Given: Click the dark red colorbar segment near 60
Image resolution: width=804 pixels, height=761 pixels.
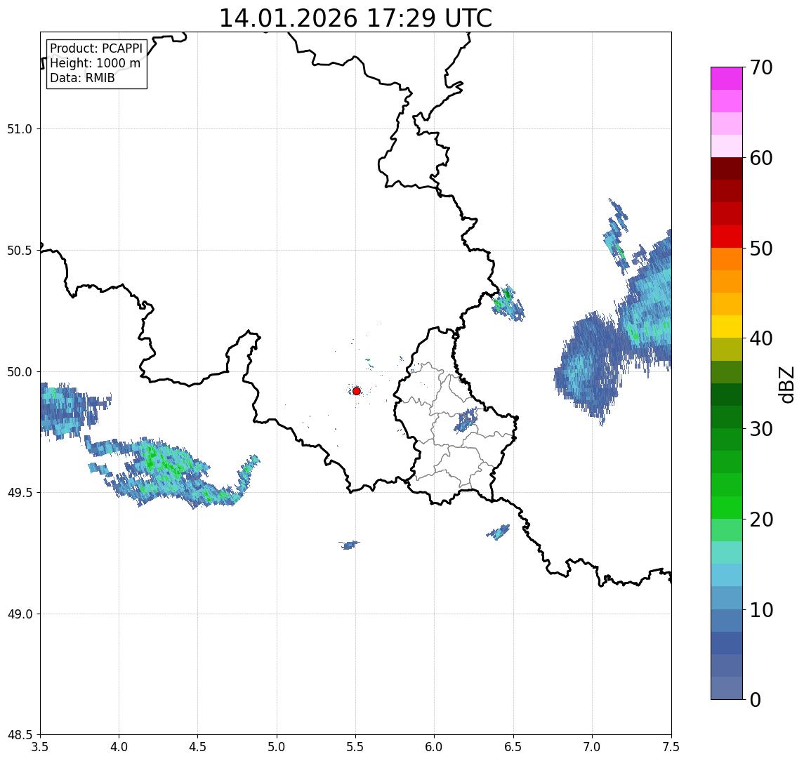Looking at the screenshot, I should pyautogui.click(x=727, y=168).
